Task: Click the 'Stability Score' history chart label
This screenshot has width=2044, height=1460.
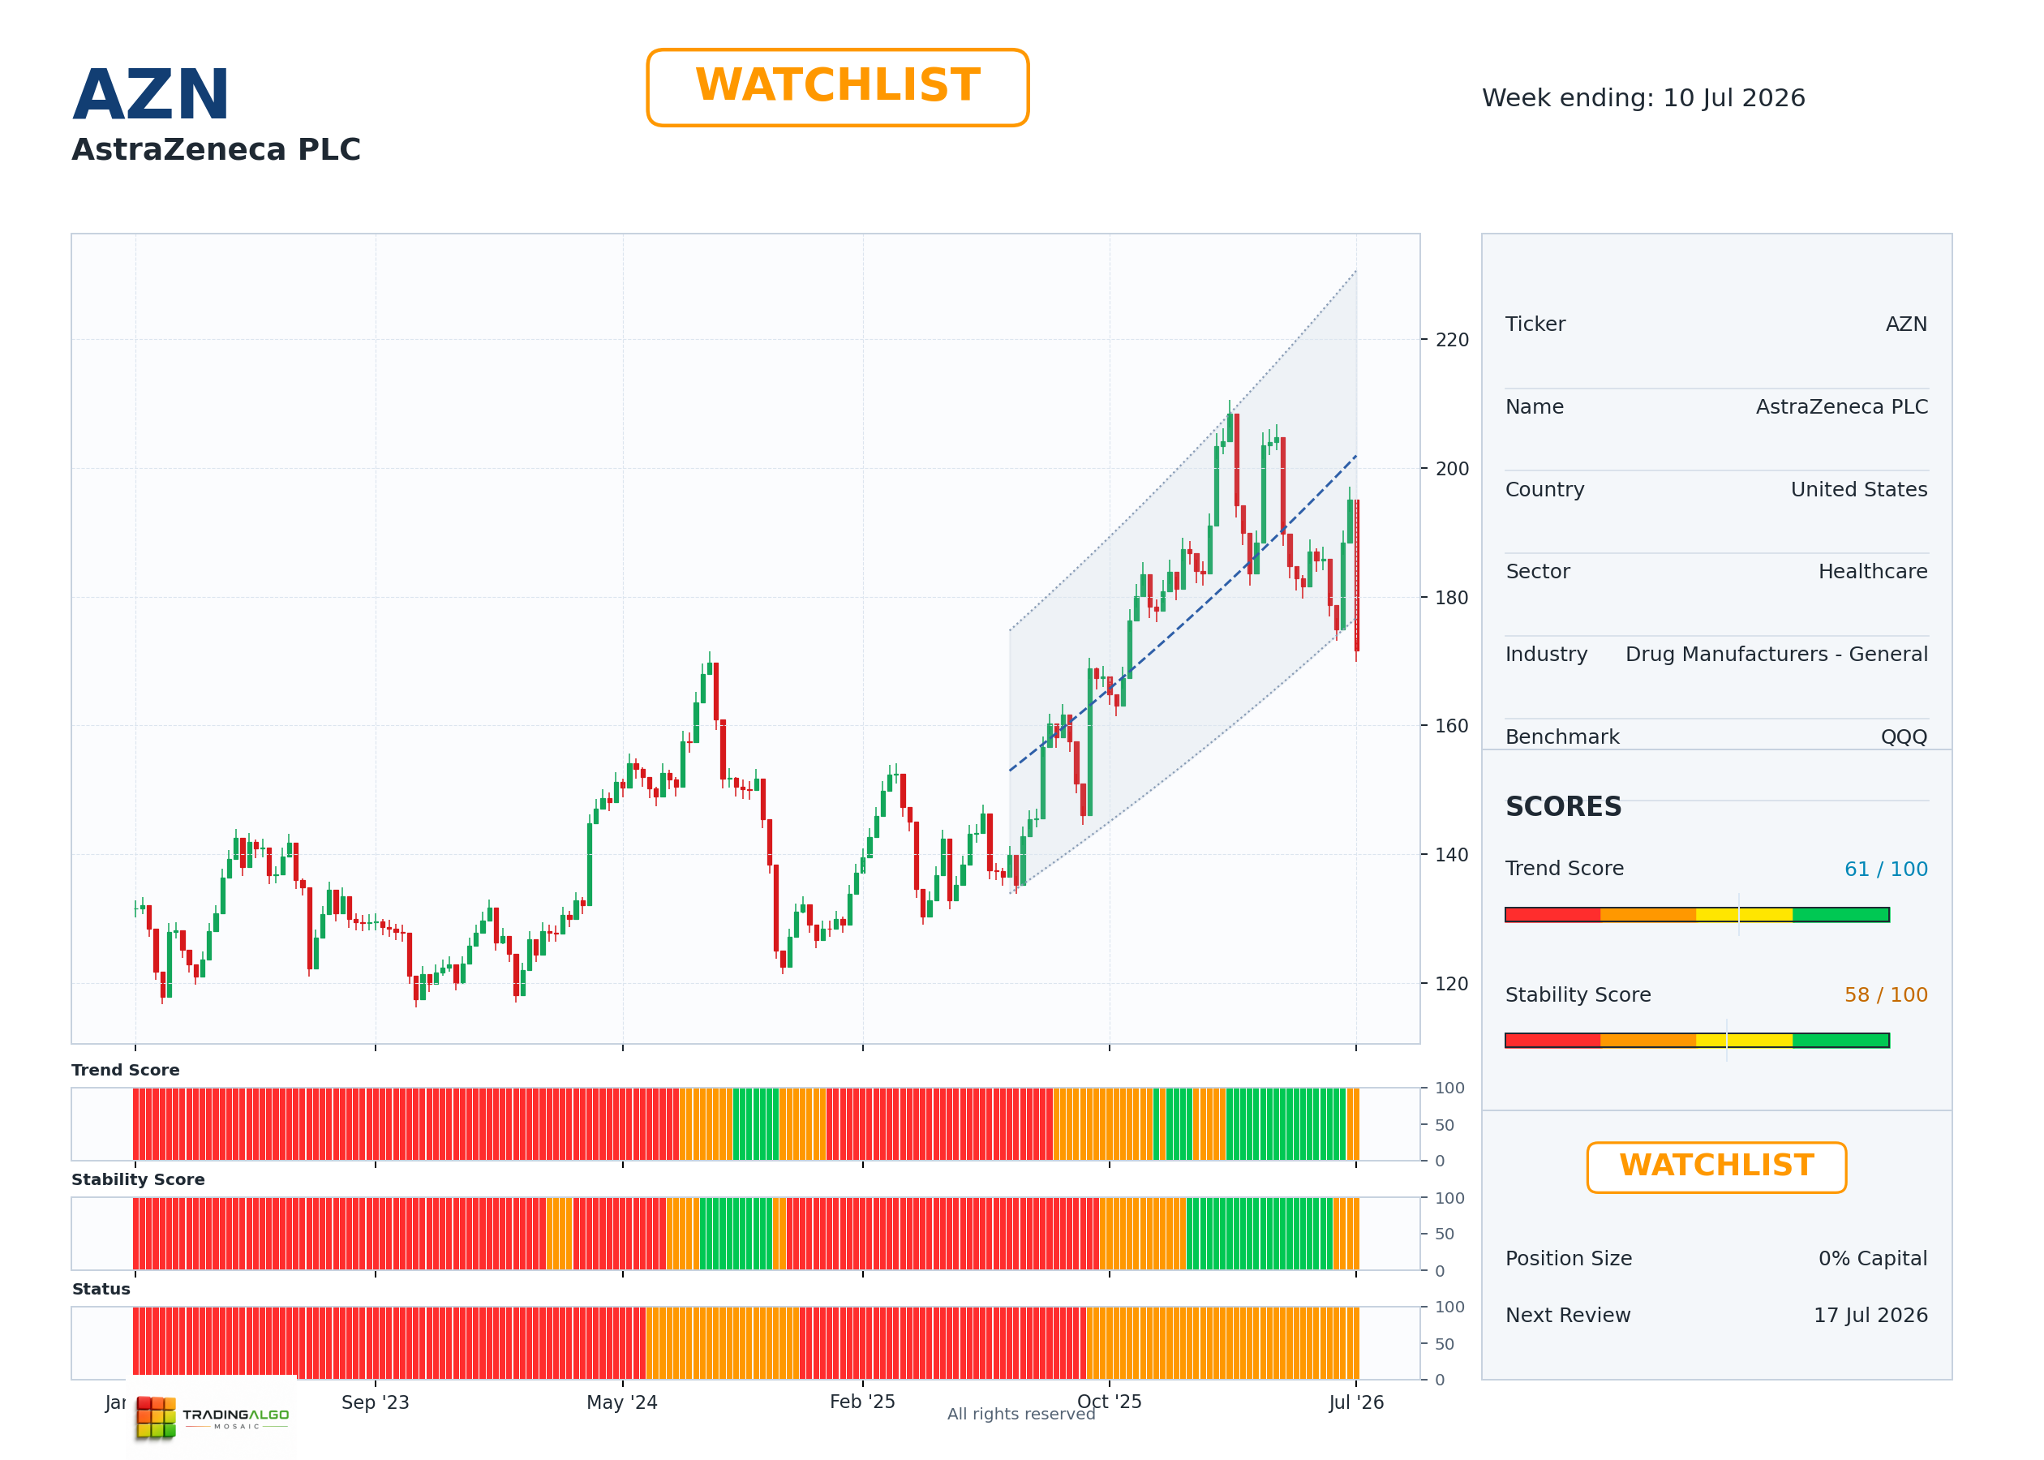Action: 138,1179
